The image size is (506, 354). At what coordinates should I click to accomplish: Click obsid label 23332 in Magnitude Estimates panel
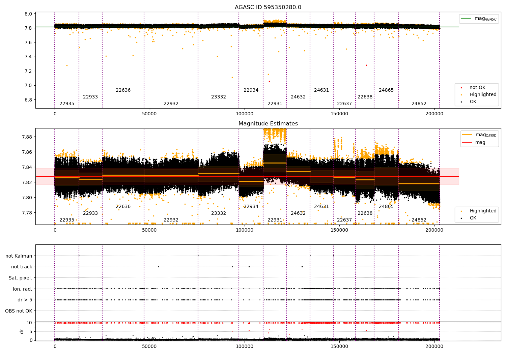point(219,213)
